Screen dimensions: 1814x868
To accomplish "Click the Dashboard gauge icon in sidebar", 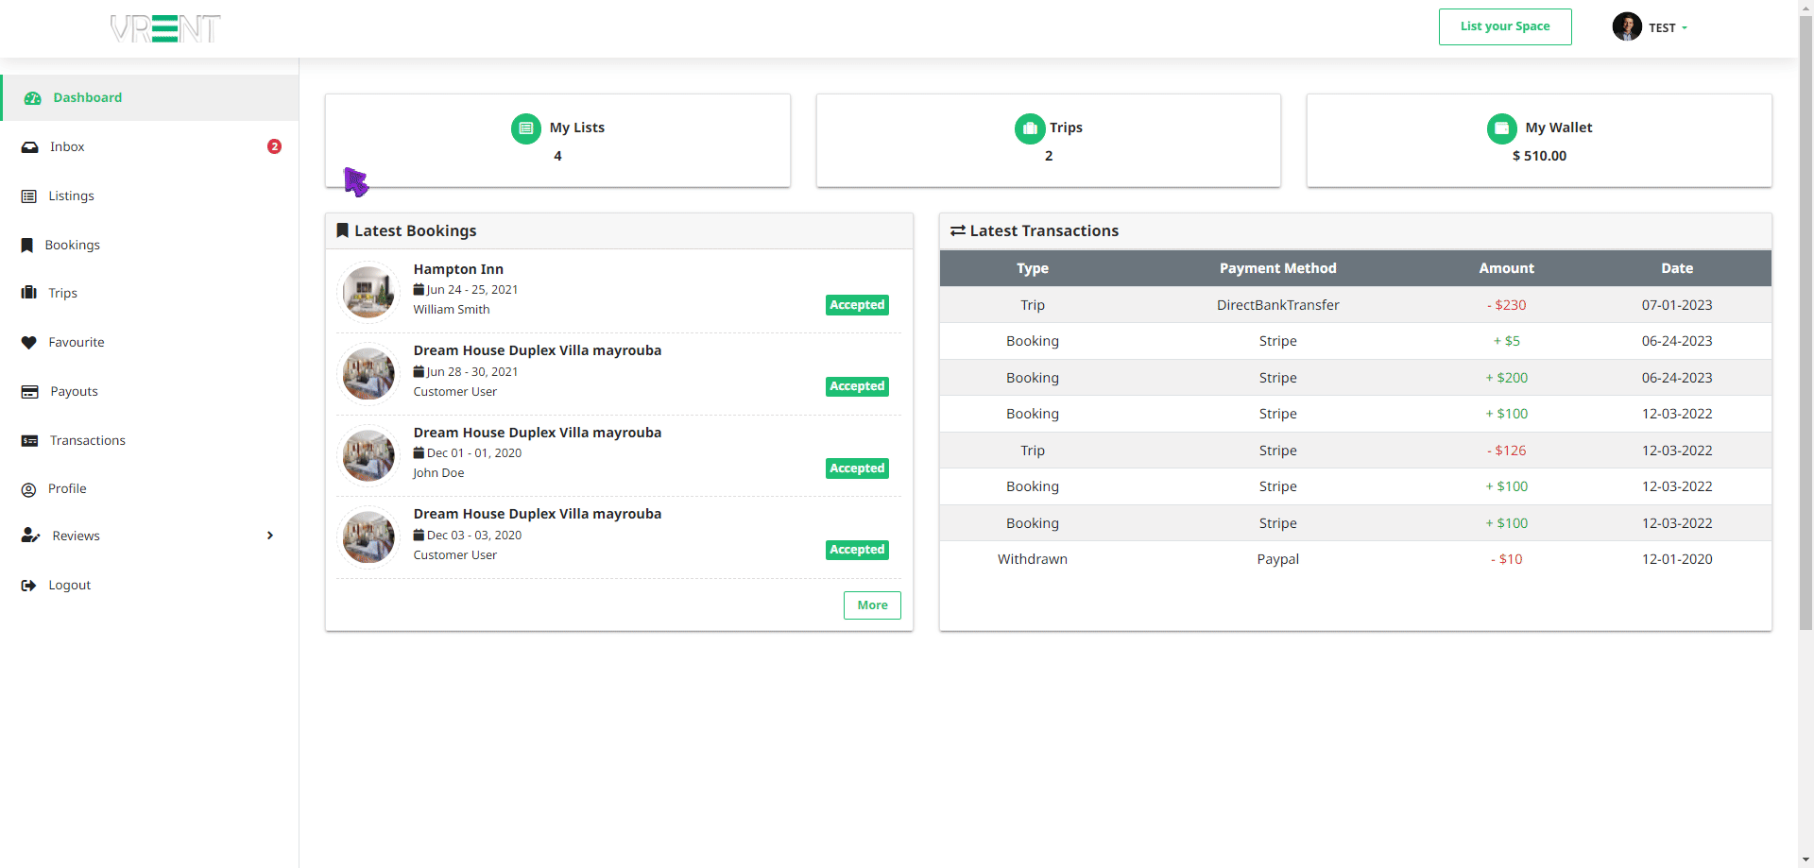I will pos(33,98).
